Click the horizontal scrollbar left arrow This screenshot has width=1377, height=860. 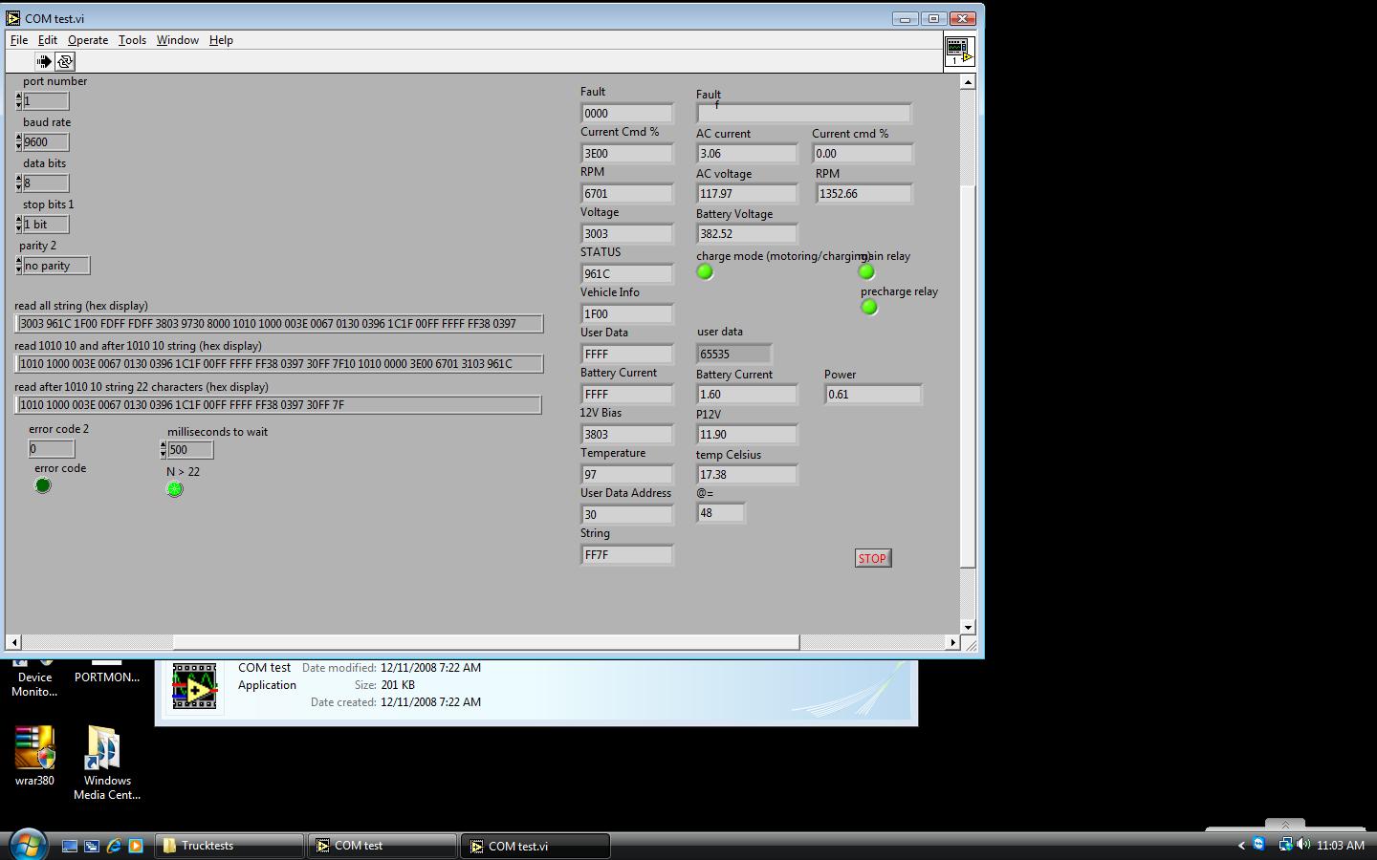(13, 643)
